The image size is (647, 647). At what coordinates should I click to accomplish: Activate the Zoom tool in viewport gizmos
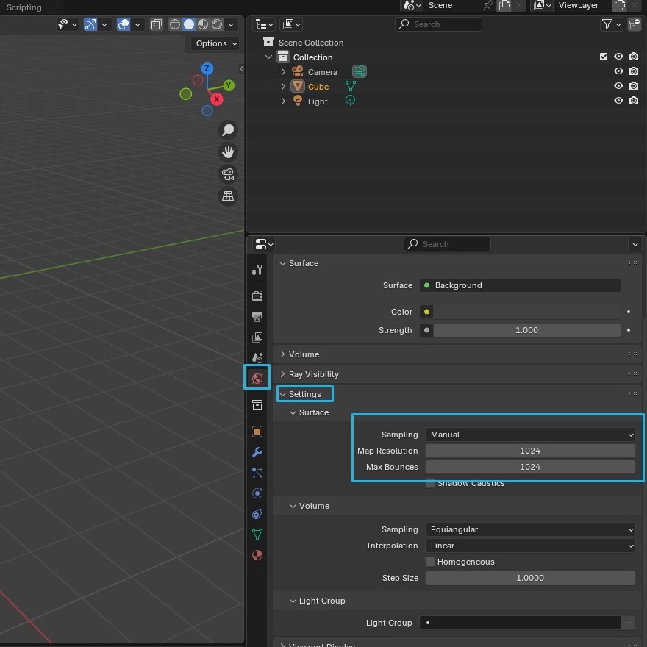coord(228,129)
